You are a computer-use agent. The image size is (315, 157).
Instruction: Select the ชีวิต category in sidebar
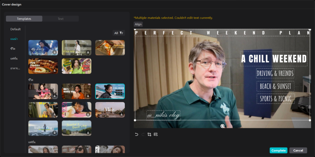pyautogui.click(x=13, y=49)
